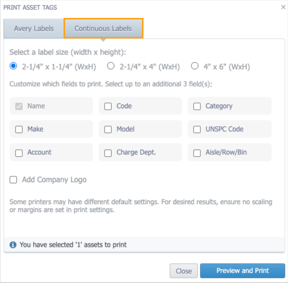Choose the 2-1/4" x 4" label size

[111, 66]
